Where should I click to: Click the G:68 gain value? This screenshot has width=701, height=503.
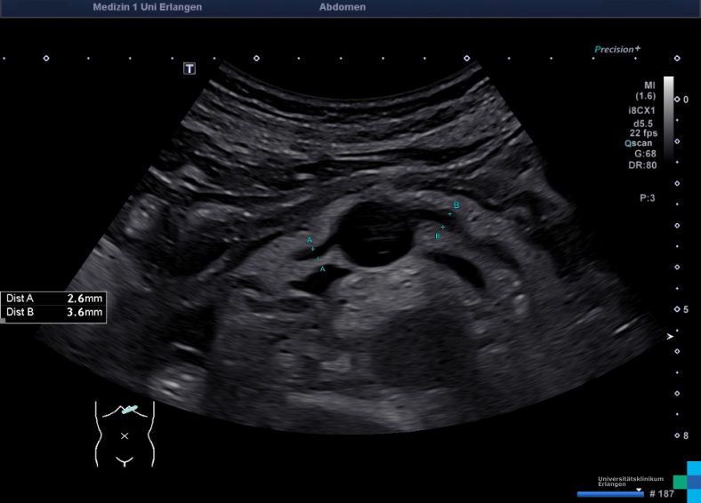tap(644, 154)
